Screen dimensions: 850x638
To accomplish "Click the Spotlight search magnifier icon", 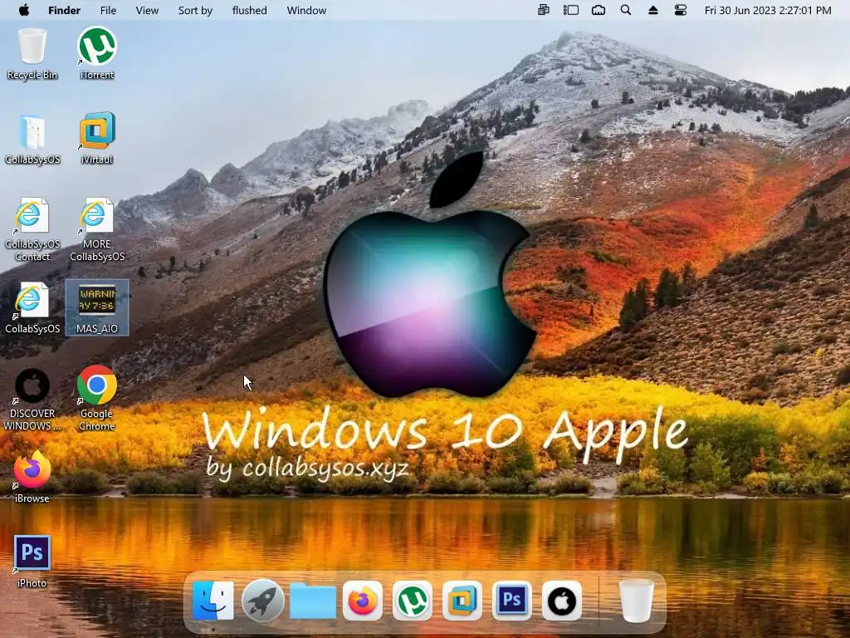I will (626, 10).
